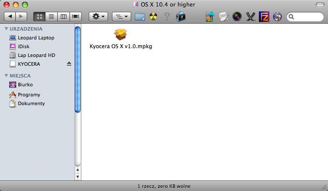Collapse the URZĄDZENIA sidebar section
The height and width of the screenshot is (191, 328).
[x=6, y=28]
